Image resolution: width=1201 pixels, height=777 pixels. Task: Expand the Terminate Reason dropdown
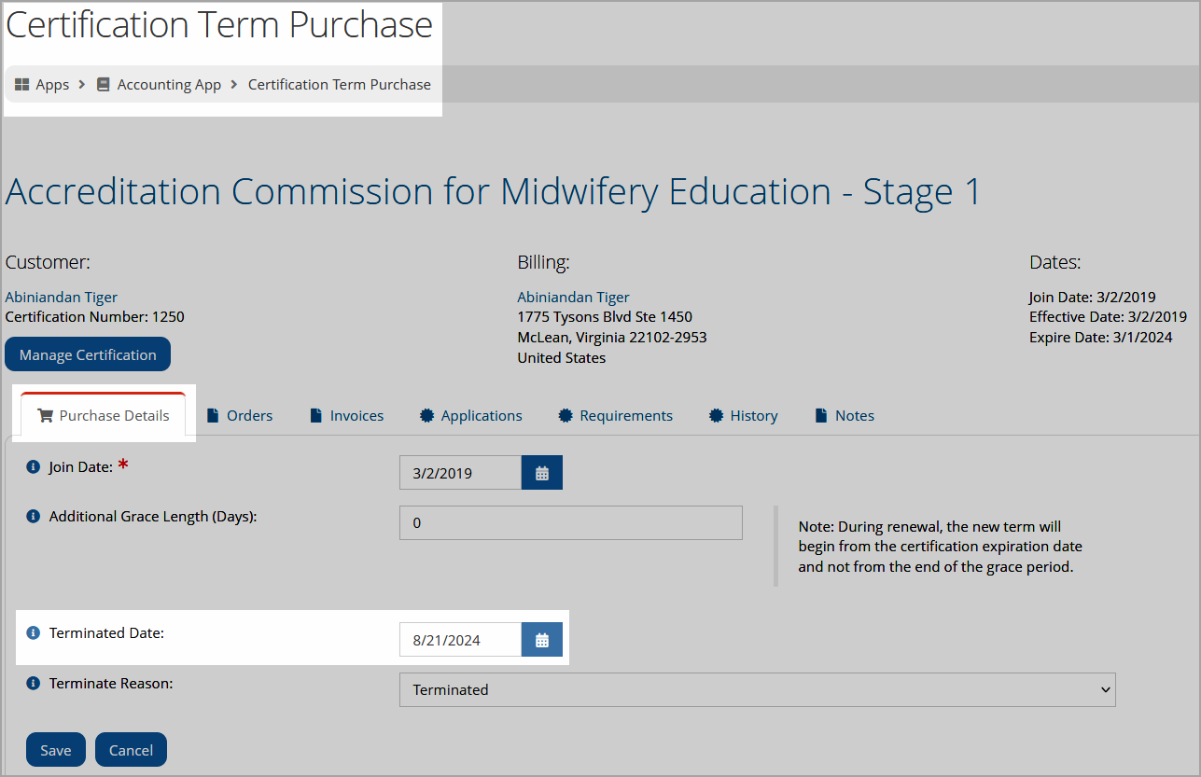[757, 689]
